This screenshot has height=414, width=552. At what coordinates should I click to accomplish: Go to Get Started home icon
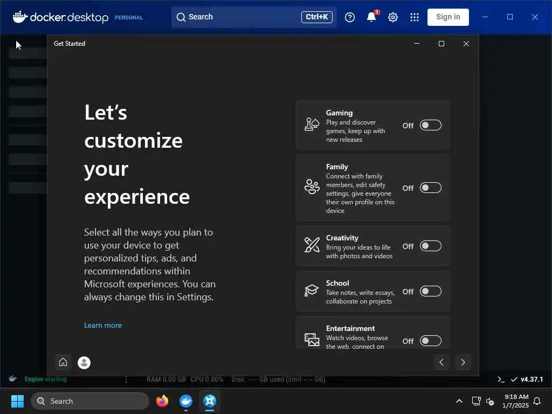(63, 362)
